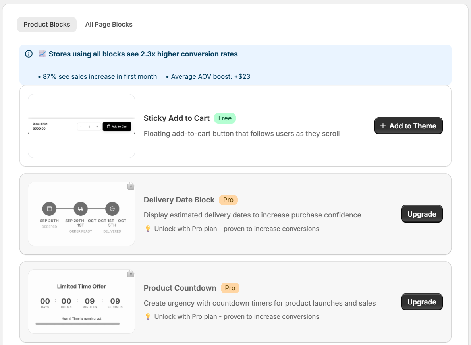This screenshot has width=471, height=345.
Task: Click the black Add to Cart preview button
Action: [x=117, y=126]
